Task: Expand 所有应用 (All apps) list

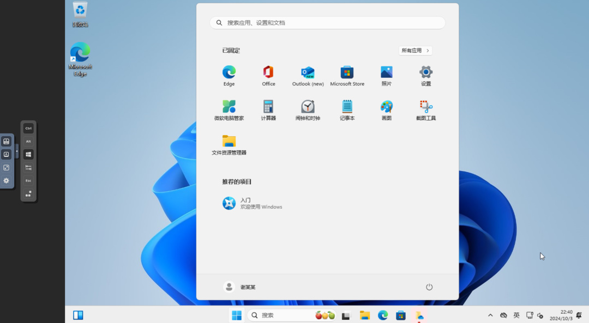Action: coord(415,51)
